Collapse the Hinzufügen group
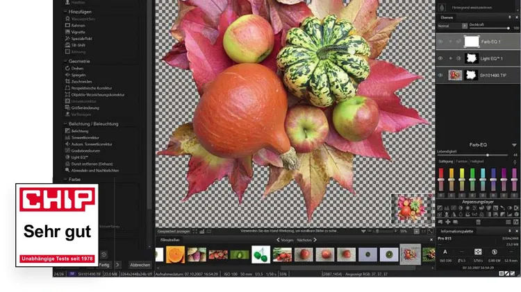This screenshot has width=521, height=292. point(65,12)
